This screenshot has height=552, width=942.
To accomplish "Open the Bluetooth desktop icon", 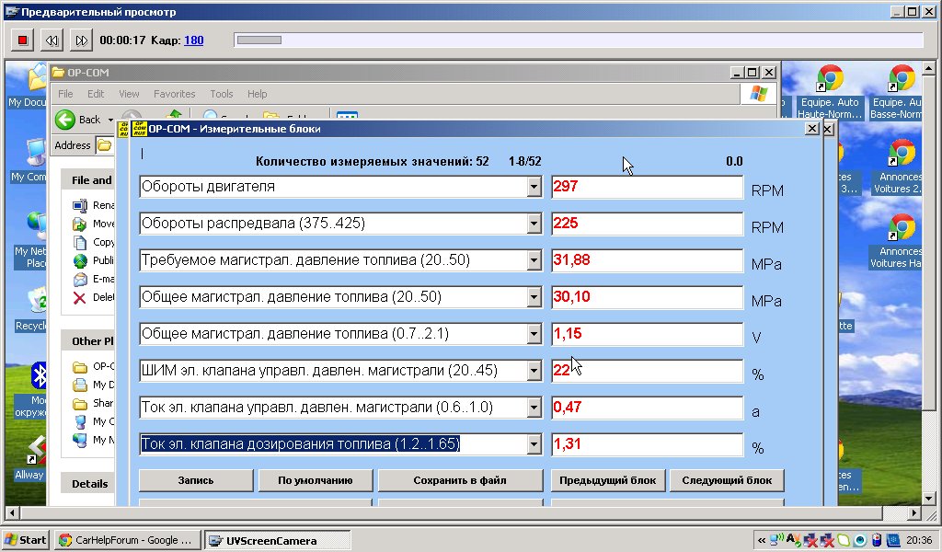I will coord(39,375).
